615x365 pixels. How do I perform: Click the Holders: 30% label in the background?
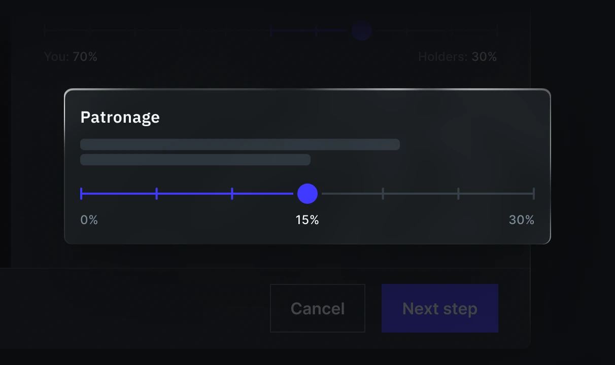[458, 56]
